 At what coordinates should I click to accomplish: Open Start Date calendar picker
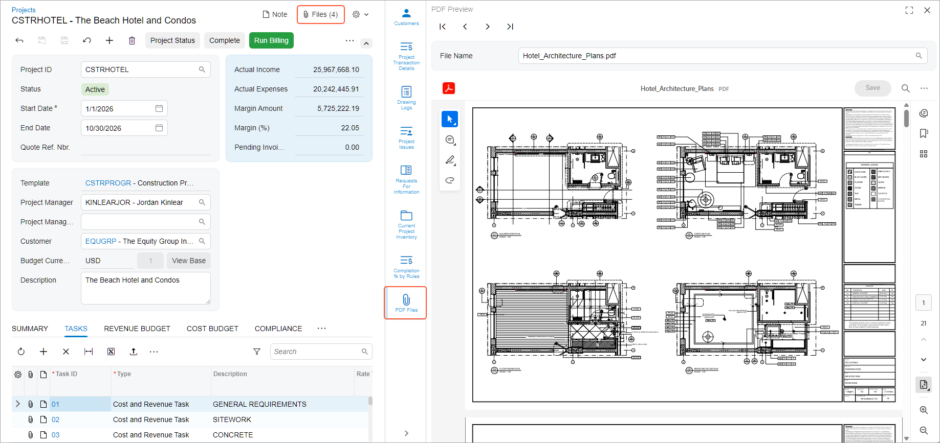159,108
